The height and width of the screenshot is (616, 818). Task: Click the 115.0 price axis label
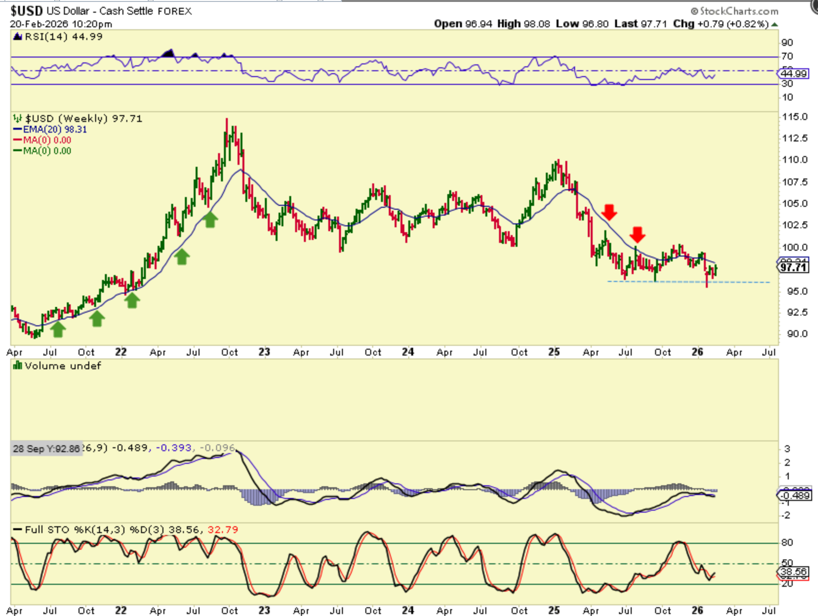[x=795, y=117]
